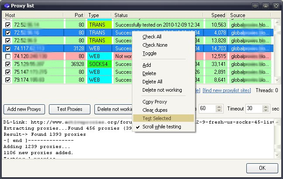The width and height of the screenshot is (283, 179).
Task: Click the speed value 8,641
Action: pos(220,80)
